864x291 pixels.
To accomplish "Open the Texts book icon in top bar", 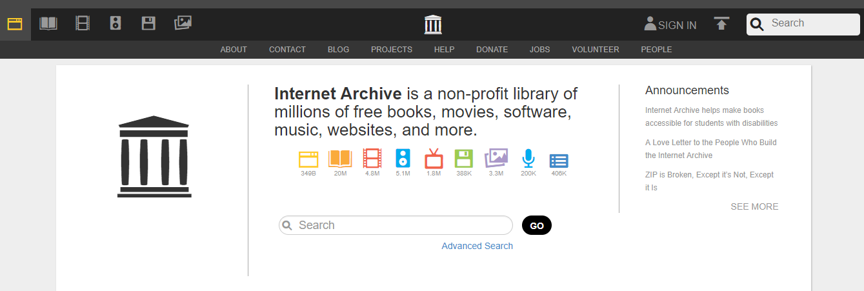I will point(48,24).
